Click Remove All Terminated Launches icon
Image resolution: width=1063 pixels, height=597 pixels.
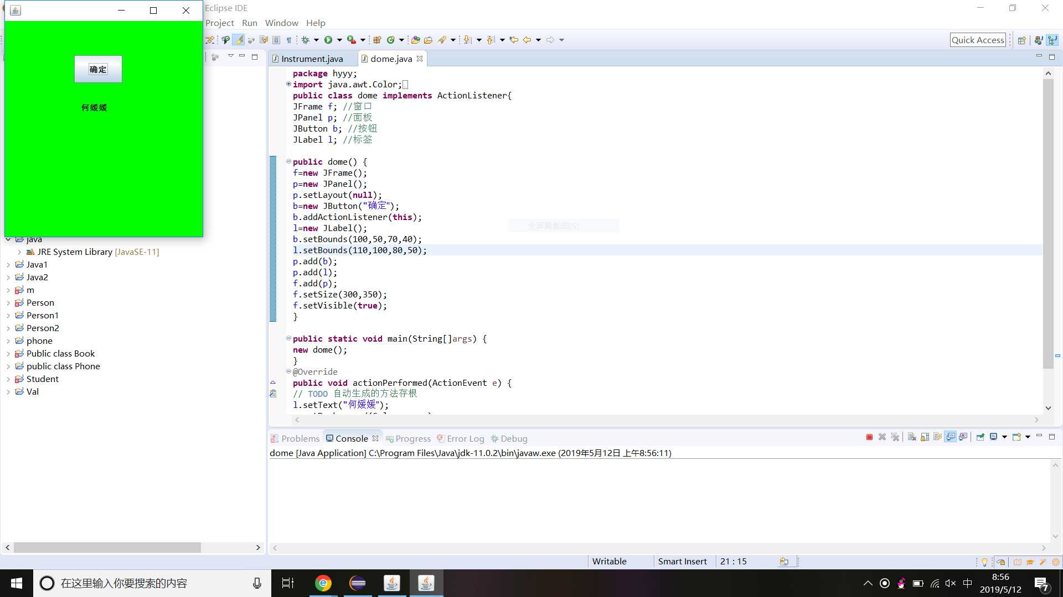[x=895, y=437]
